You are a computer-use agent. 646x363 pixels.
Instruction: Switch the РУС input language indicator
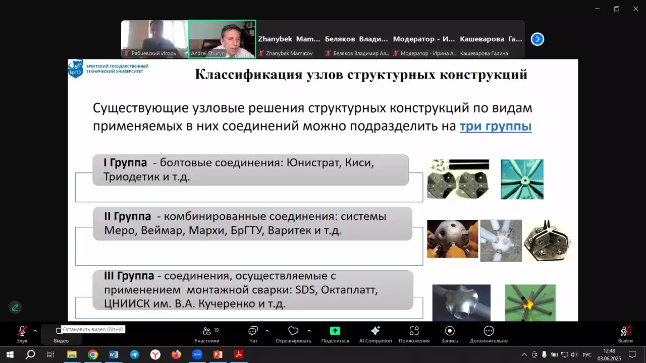coord(587,355)
